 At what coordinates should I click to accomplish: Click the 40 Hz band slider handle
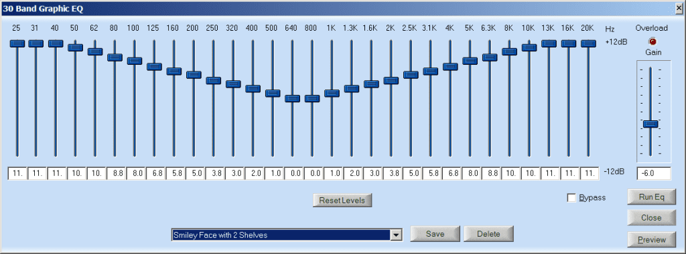pos(56,43)
